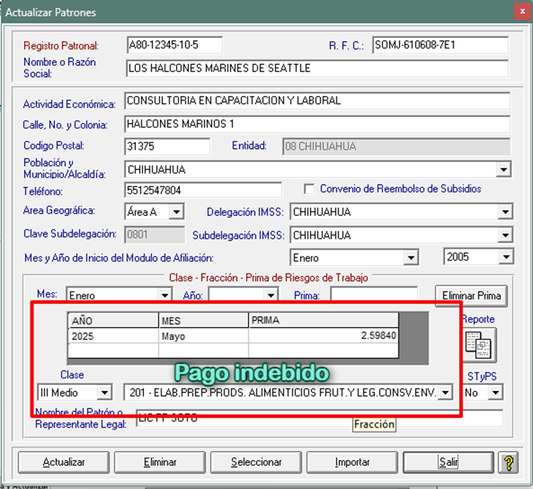This screenshot has width=533, height=489.
Task: Close the Actualizar Patrones window
Action: tap(520, 12)
